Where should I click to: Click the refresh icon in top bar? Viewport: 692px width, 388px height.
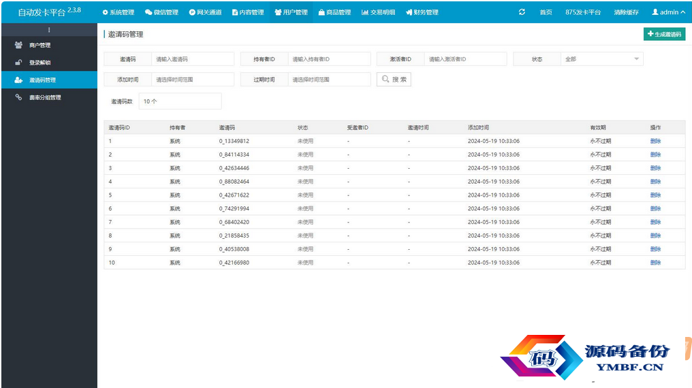click(x=522, y=12)
